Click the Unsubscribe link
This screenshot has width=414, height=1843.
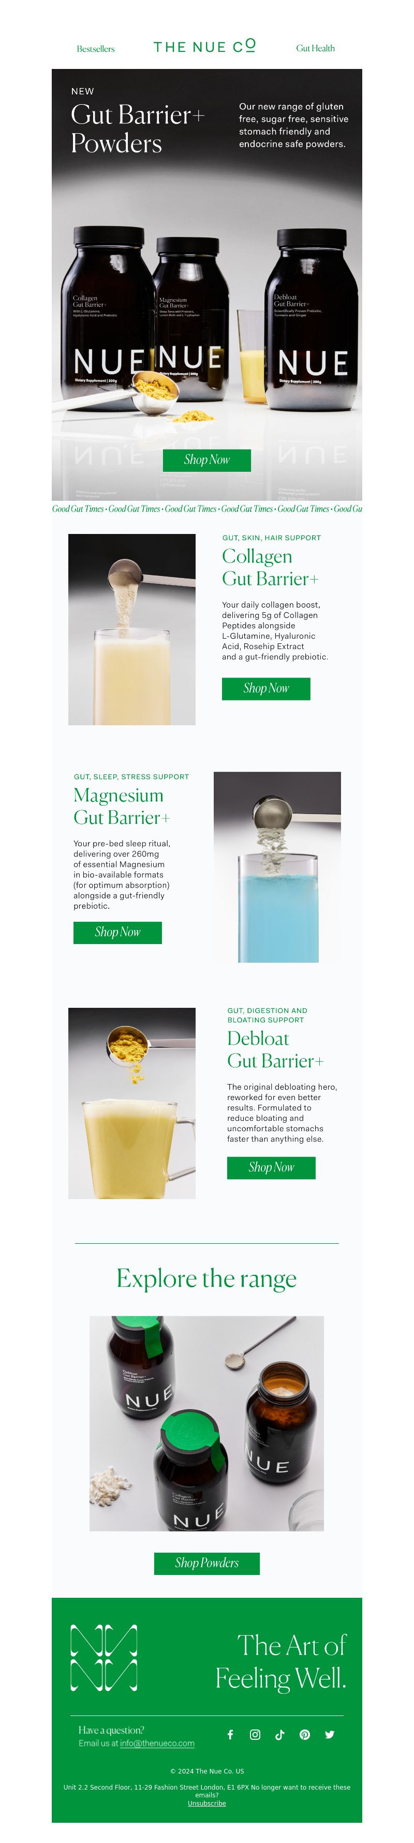(207, 1804)
